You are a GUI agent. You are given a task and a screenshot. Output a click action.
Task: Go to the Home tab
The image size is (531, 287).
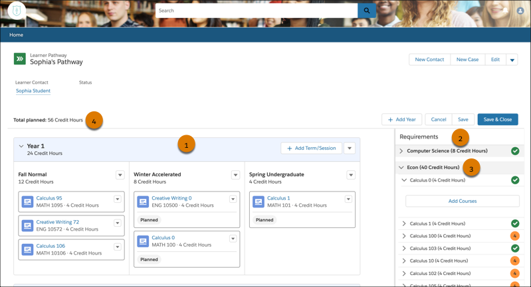click(17, 34)
